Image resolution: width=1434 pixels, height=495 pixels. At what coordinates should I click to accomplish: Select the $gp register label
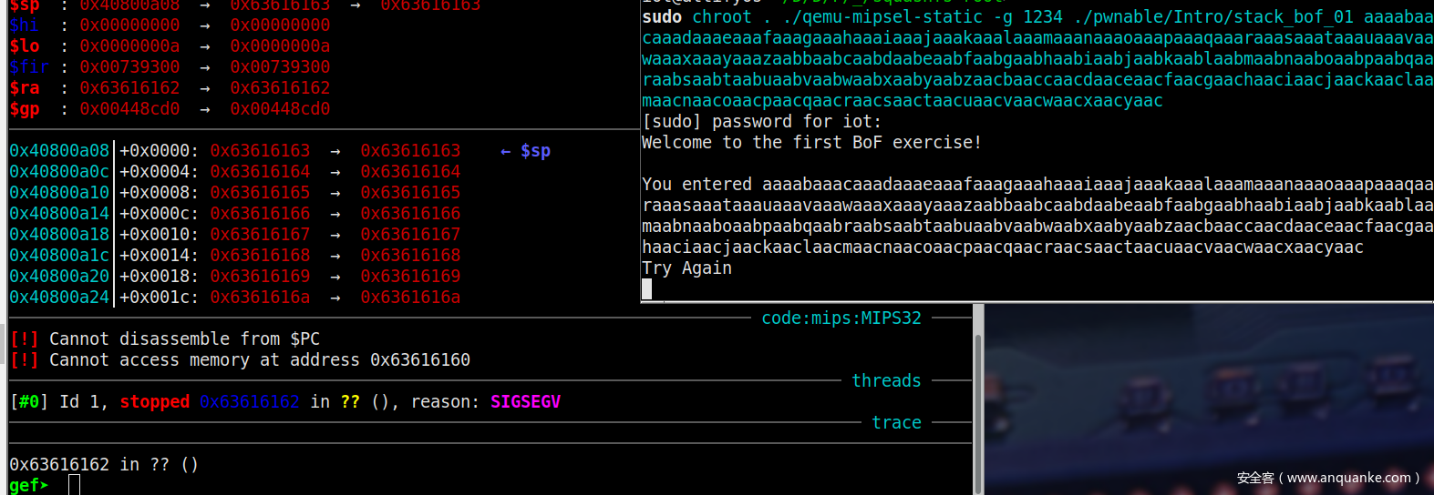25,109
